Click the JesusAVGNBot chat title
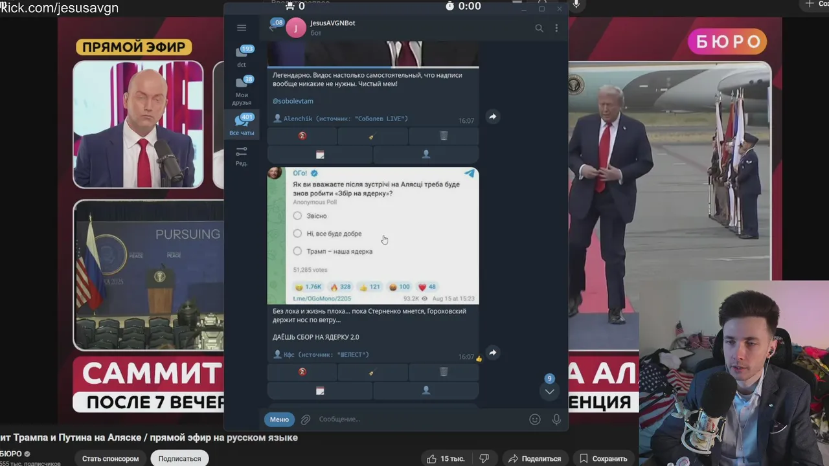The image size is (829, 466). tap(332, 23)
